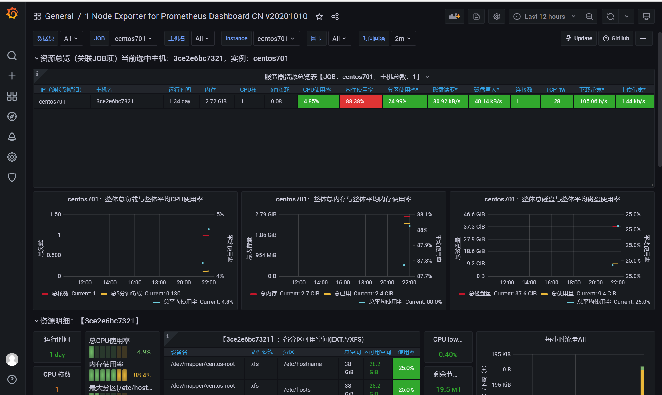
Task: Open the Alerting bell icon
Action: click(12, 137)
